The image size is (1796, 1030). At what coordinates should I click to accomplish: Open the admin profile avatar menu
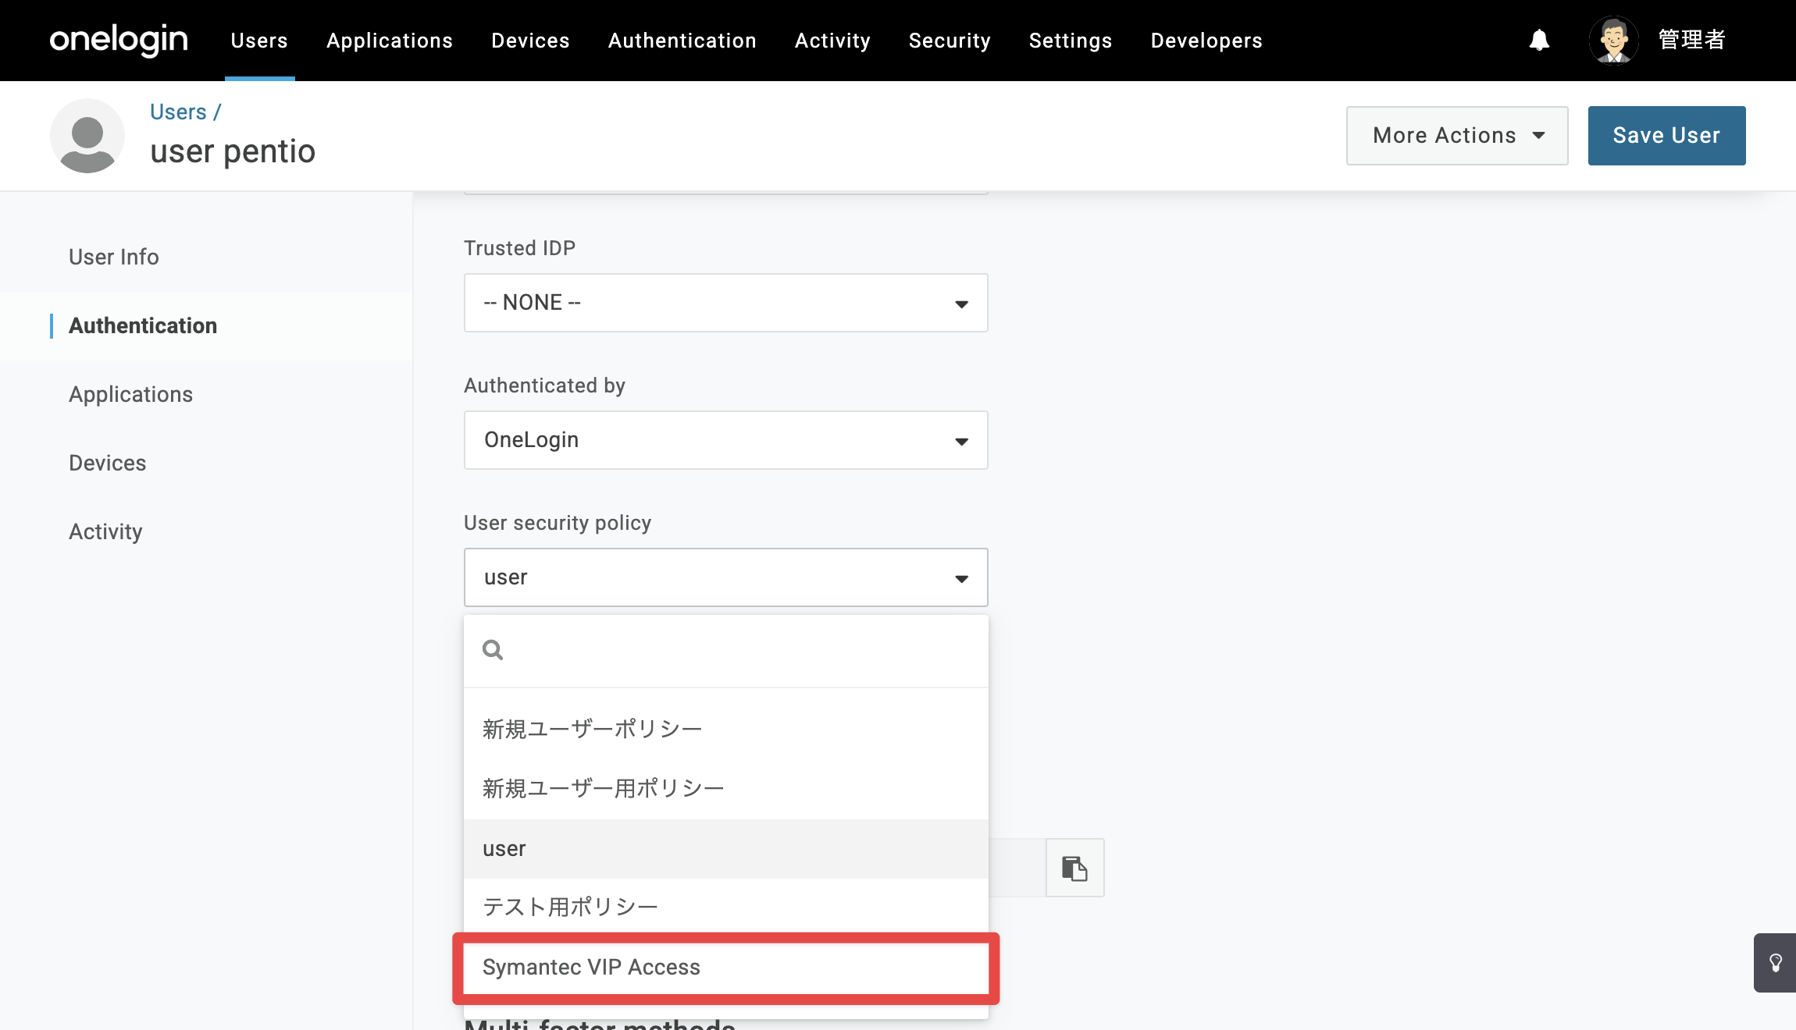1613,40
